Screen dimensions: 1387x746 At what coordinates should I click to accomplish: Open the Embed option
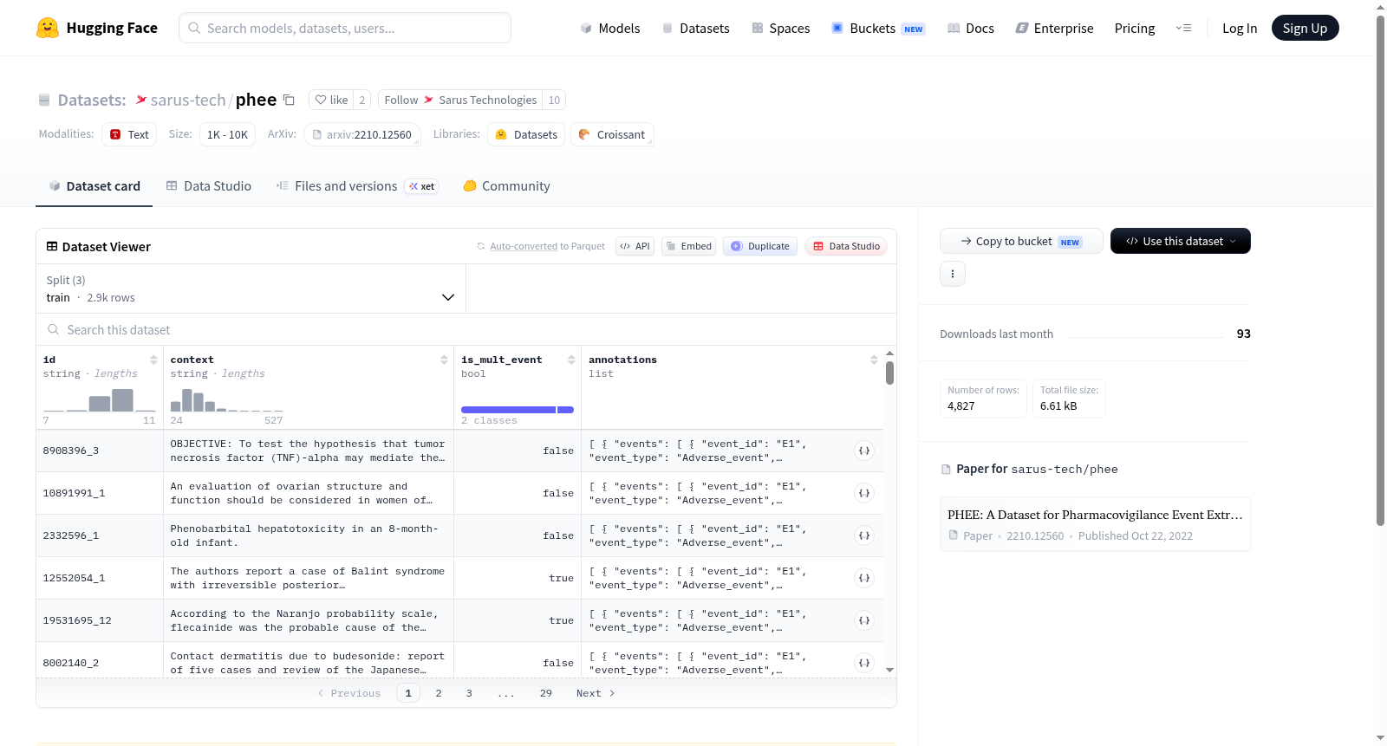pos(688,246)
